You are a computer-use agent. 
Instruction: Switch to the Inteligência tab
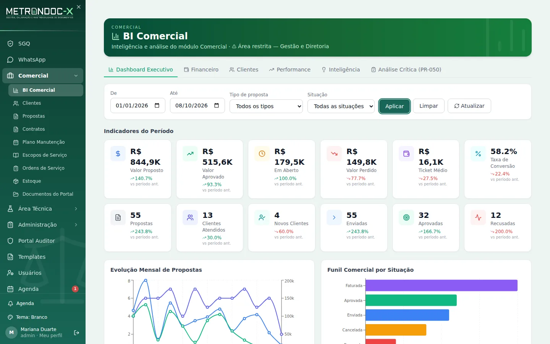(x=341, y=70)
